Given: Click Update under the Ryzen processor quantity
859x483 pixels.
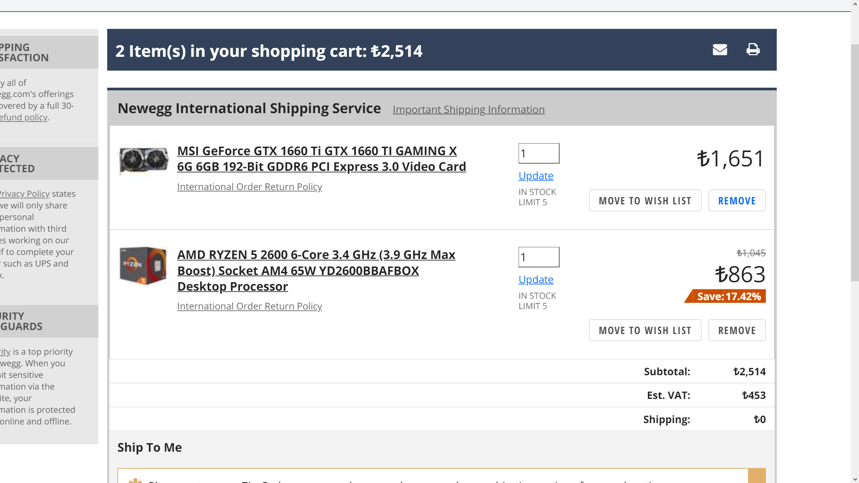Looking at the screenshot, I should (536, 280).
